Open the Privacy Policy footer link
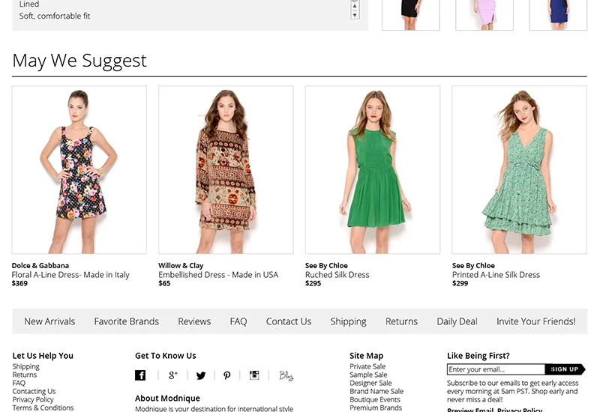 33,399
